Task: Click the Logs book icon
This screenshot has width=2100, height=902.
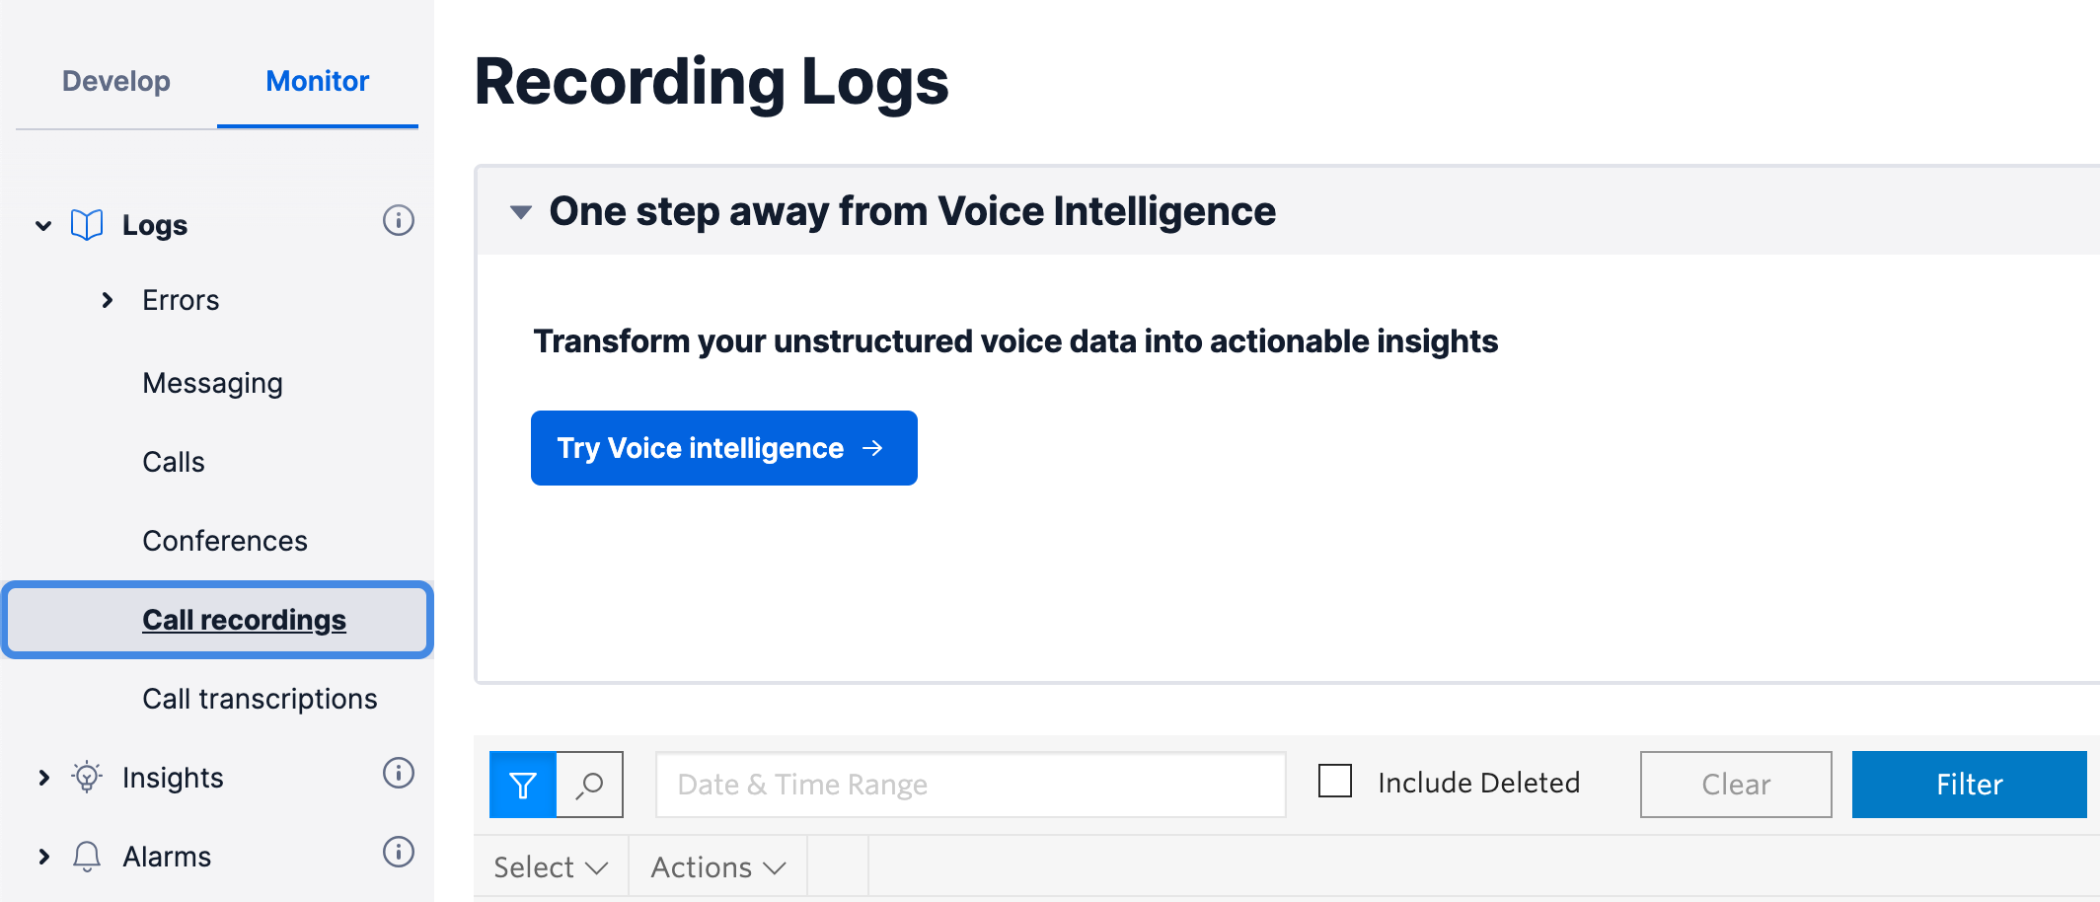Action: (x=87, y=225)
